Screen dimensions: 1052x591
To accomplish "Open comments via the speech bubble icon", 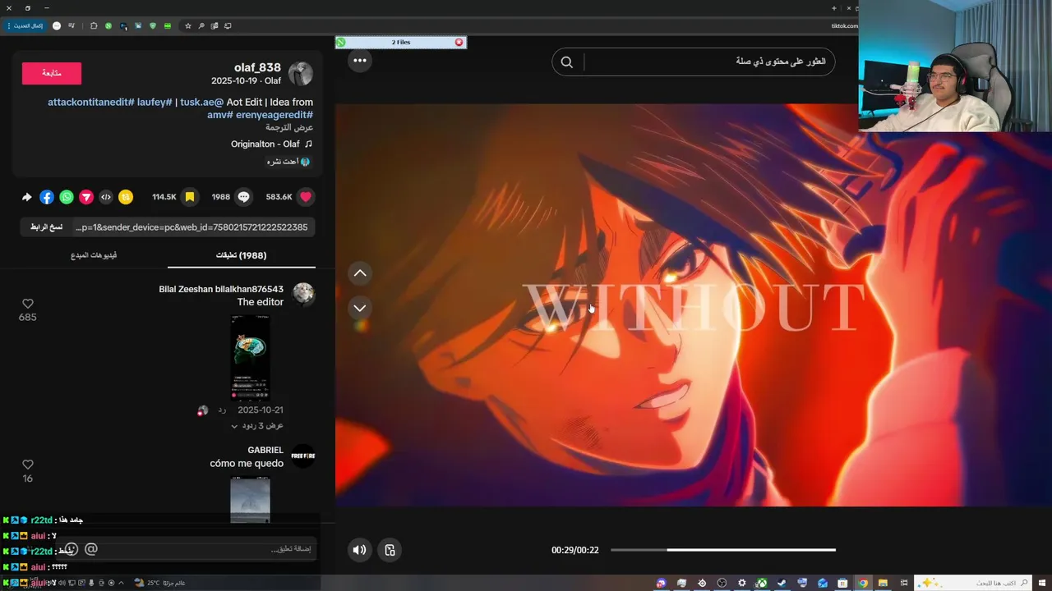I will (x=243, y=197).
